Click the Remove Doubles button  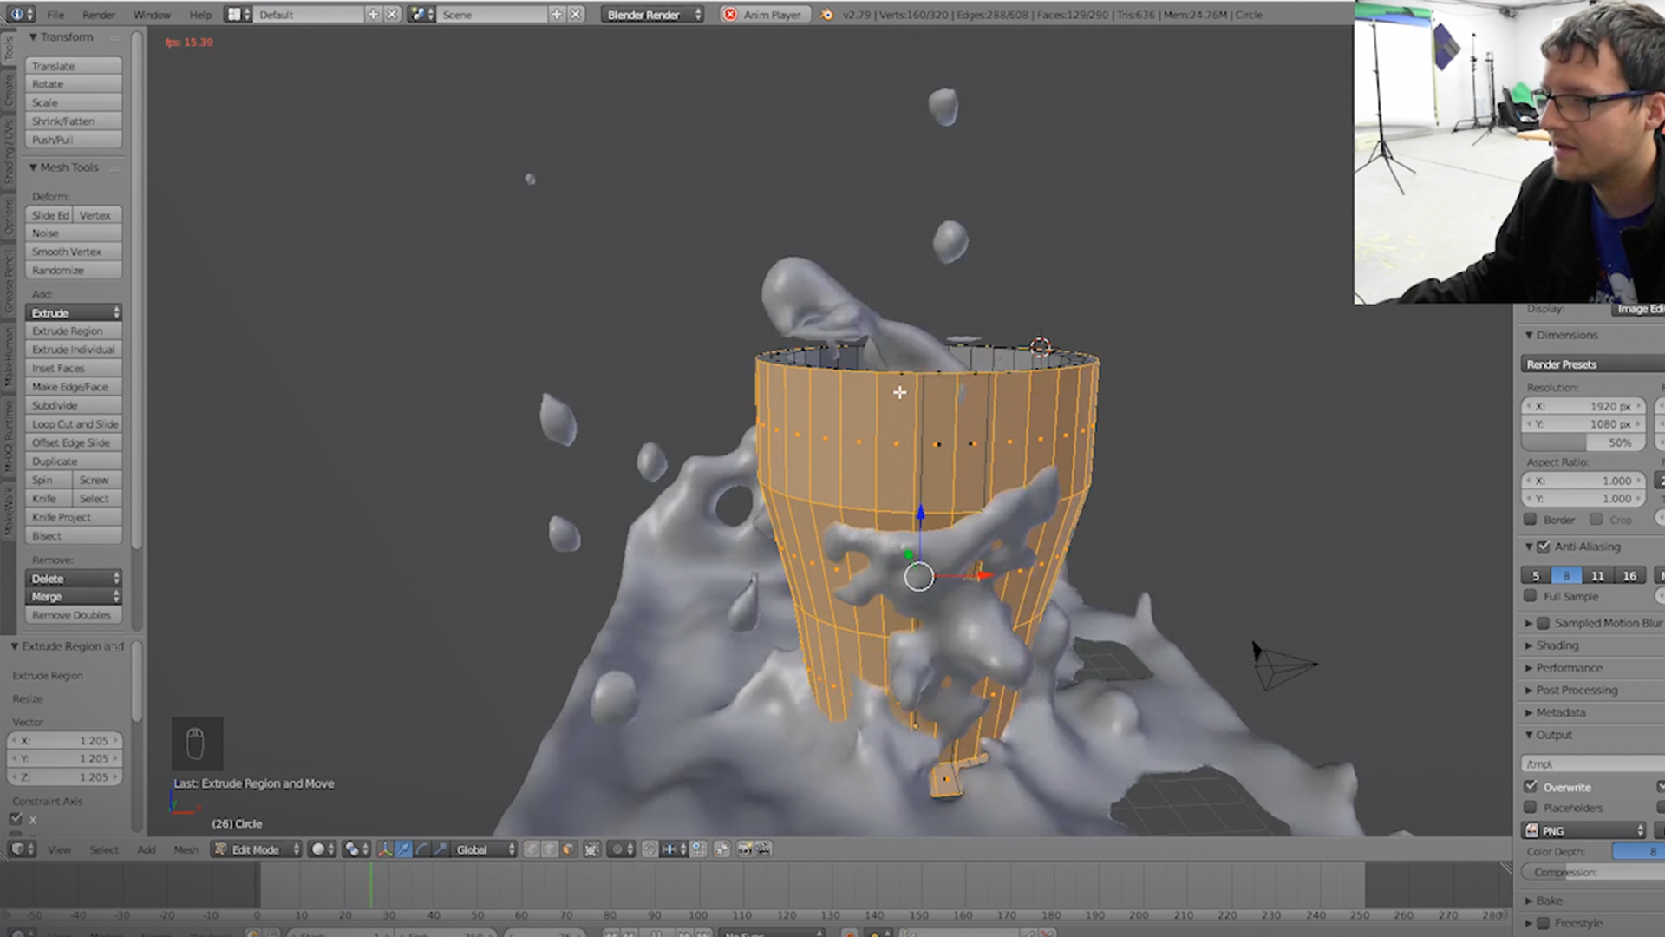point(73,615)
